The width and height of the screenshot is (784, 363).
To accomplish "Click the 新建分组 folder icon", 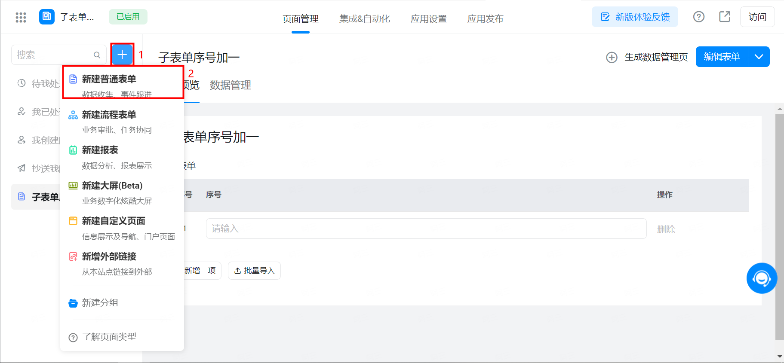I will (x=73, y=303).
